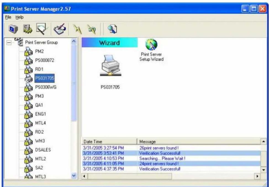The image size is (269, 187).
Task: Click the gear settings toolbar icon
Action: (27, 29)
